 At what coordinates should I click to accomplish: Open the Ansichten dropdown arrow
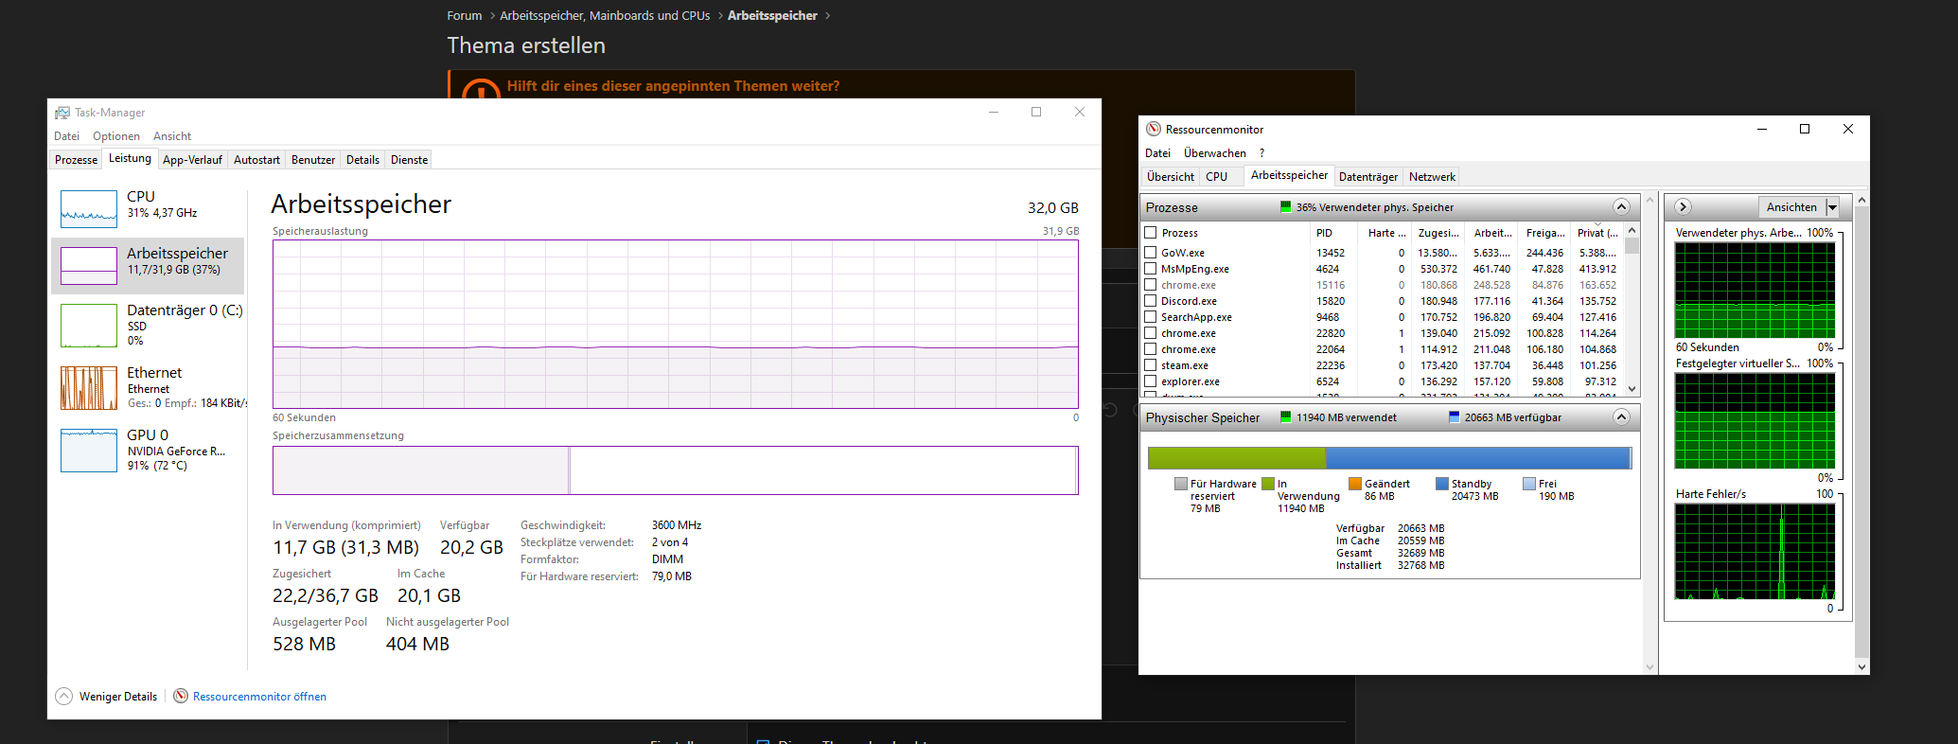pos(1832,207)
